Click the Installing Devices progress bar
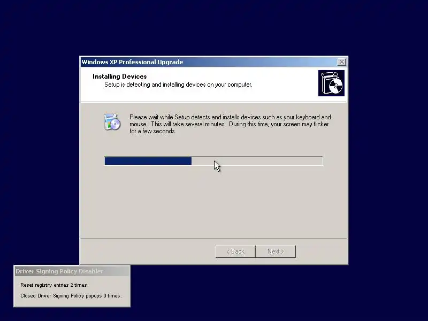Screen dimensions: 428x321 point(213,161)
